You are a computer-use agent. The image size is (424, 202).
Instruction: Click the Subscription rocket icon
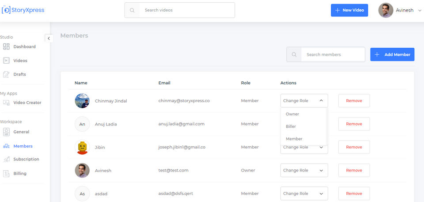pos(6,159)
